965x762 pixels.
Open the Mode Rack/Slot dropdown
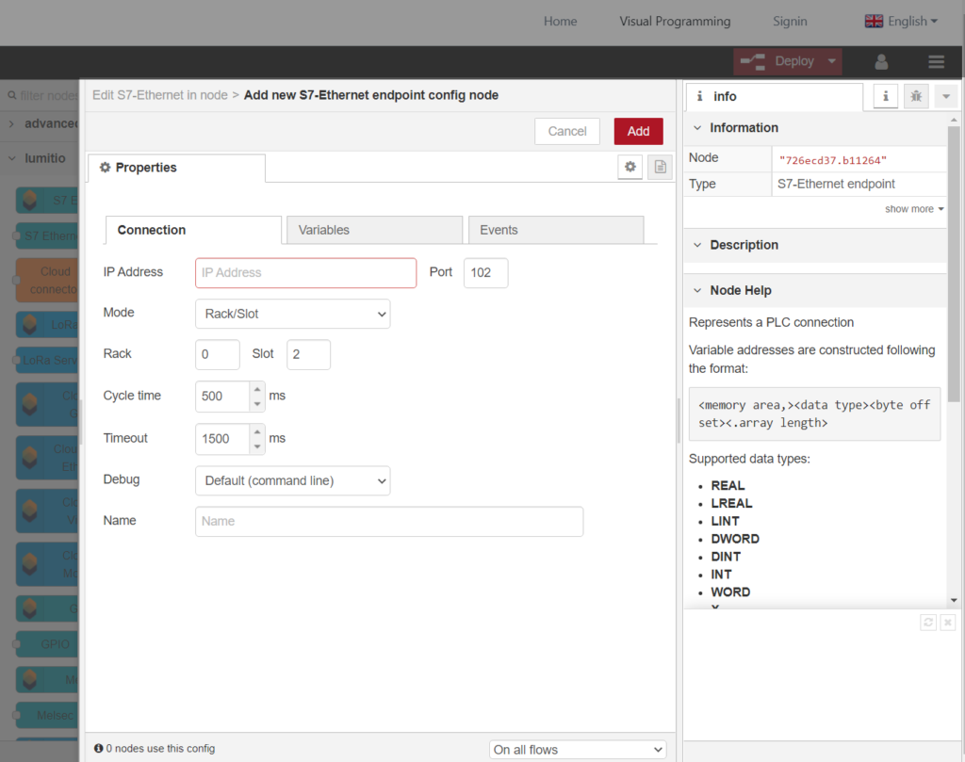[293, 314]
